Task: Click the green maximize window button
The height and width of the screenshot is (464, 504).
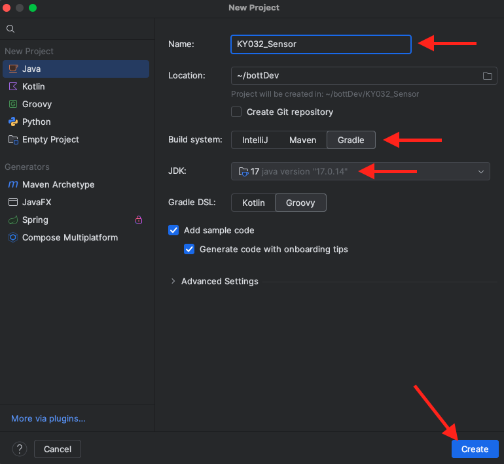Action: click(x=33, y=8)
